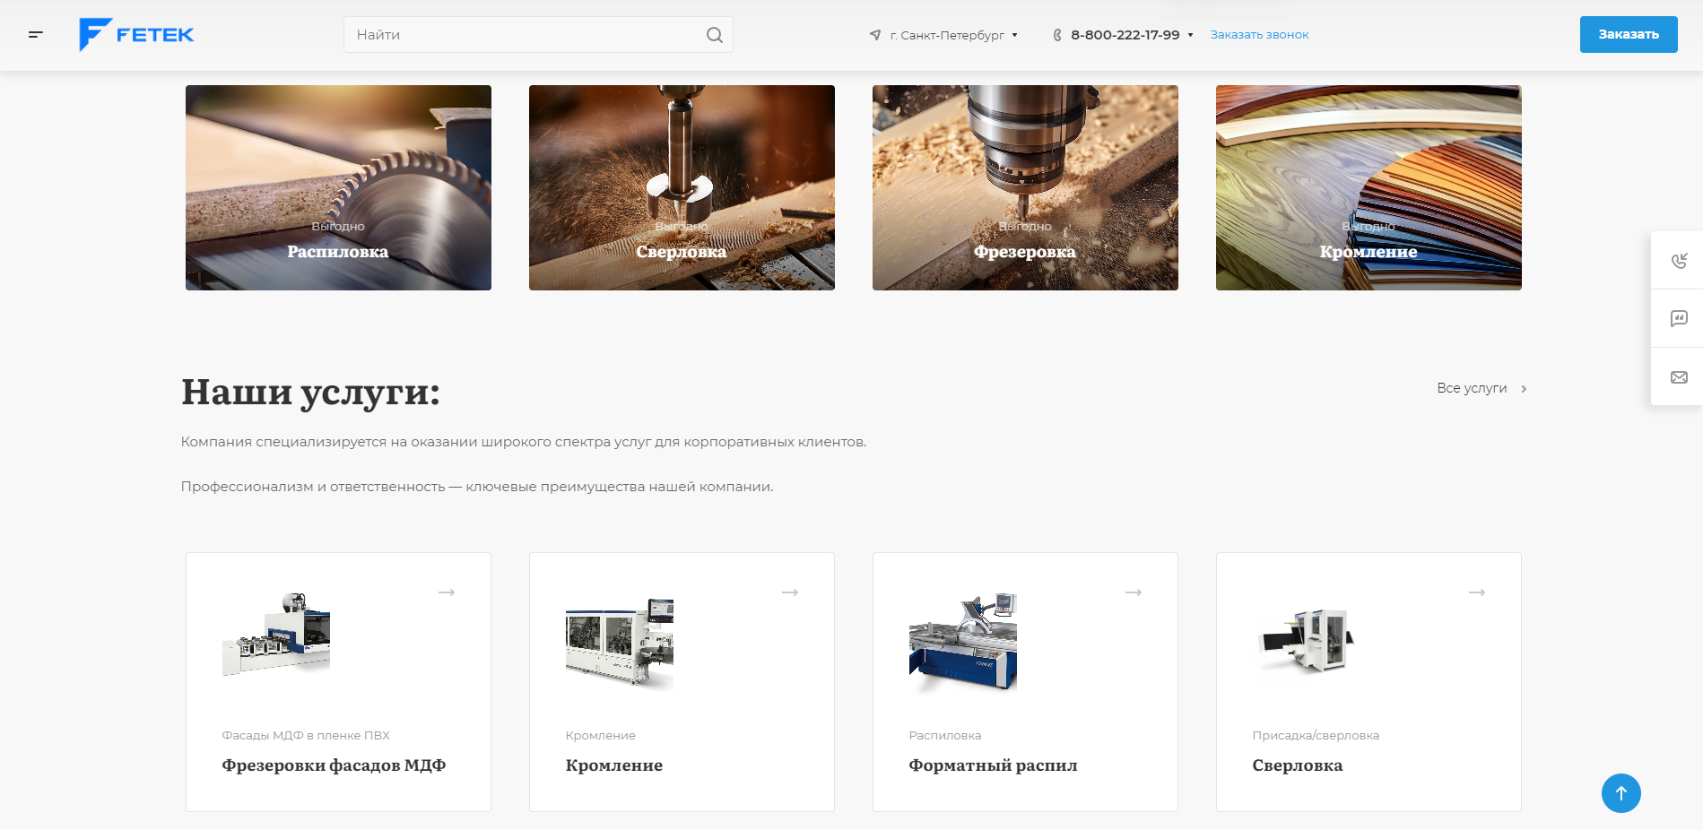Open the Кромление service card title
The image size is (1703, 830).
point(614,765)
